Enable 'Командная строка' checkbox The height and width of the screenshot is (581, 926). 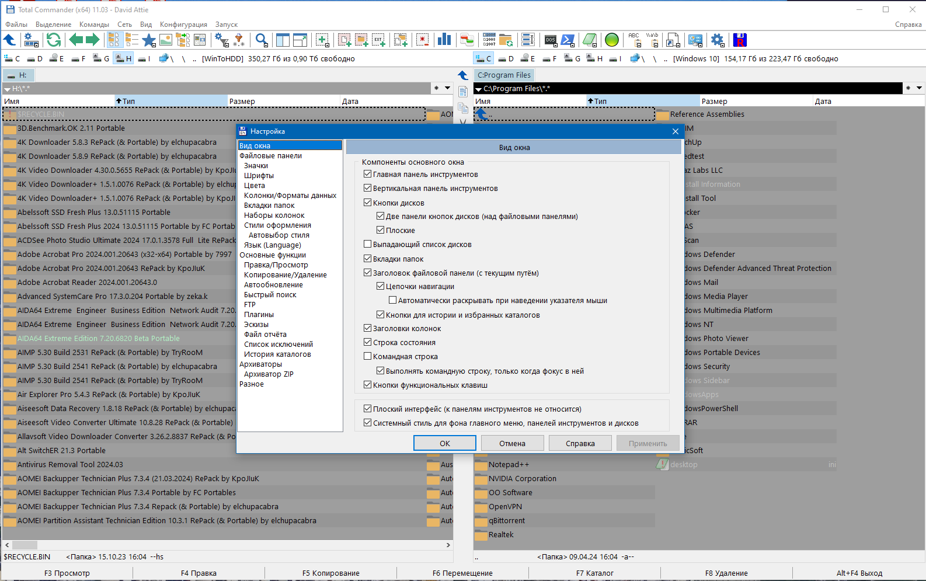367,356
